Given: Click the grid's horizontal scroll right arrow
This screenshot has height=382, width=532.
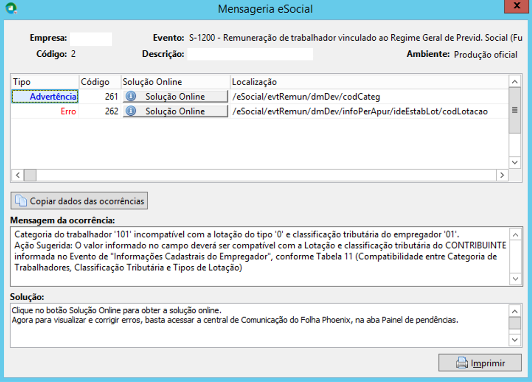Looking at the screenshot, I should 502,175.
